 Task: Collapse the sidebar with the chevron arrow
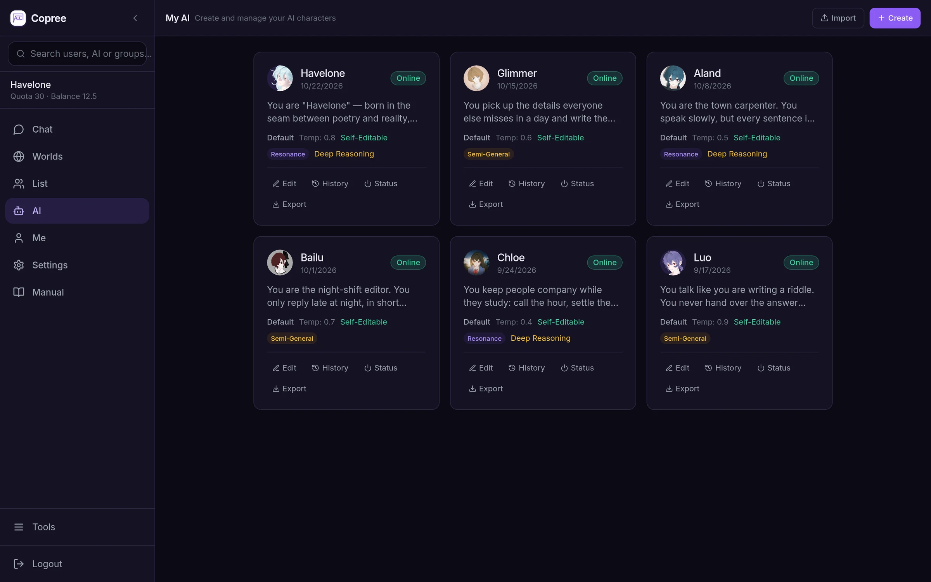pyautogui.click(x=135, y=18)
